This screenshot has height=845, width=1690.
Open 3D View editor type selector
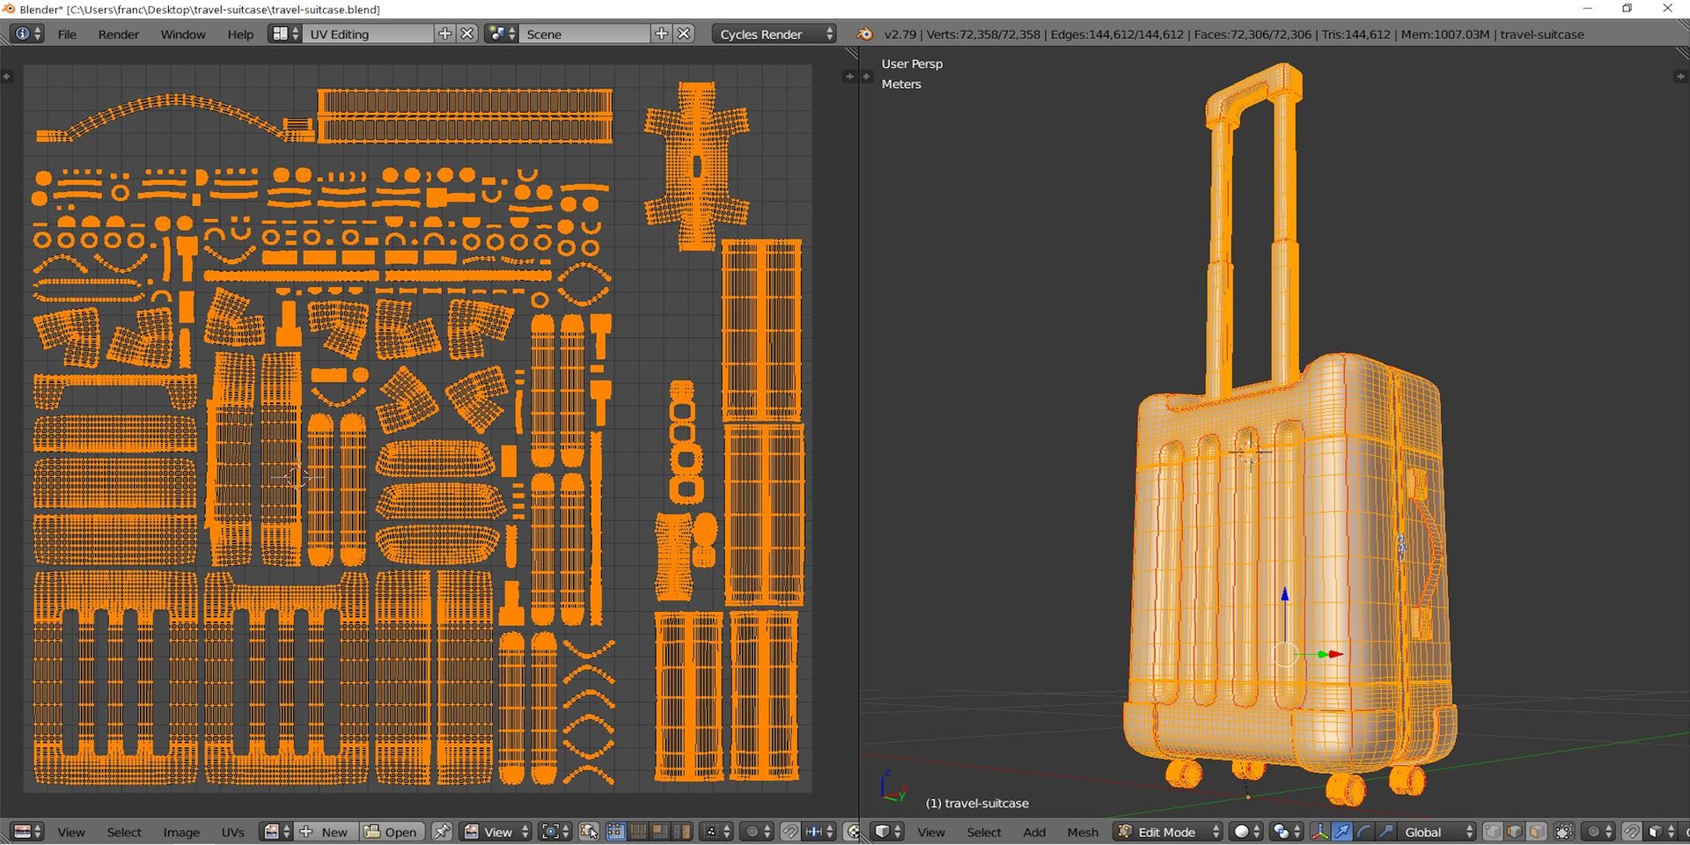[887, 831]
